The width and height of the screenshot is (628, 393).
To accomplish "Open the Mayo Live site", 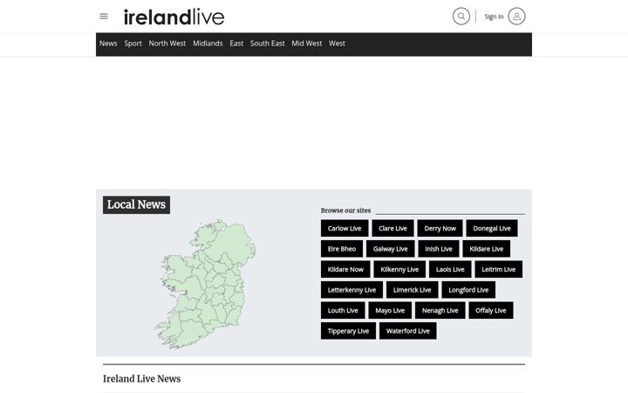I will (390, 310).
